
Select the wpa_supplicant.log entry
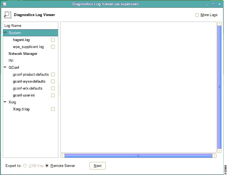[x=28, y=47]
